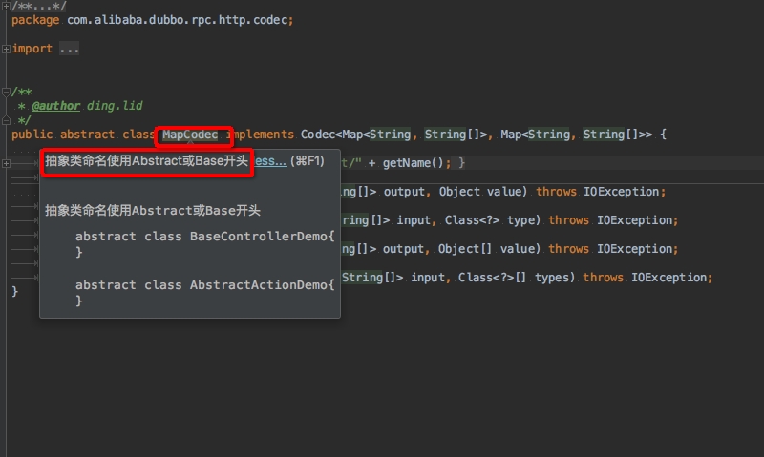Image resolution: width=764 pixels, height=457 pixels.
Task: Click the com.alibaba.dubbo.rpc.http.codec package name
Action: point(159,20)
